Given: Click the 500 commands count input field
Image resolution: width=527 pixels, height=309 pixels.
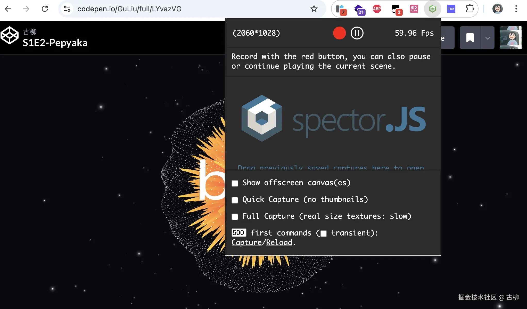Looking at the screenshot, I should pyautogui.click(x=238, y=233).
